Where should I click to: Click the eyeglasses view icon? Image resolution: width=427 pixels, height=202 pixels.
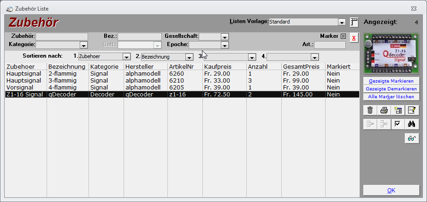pyautogui.click(x=412, y=138)
